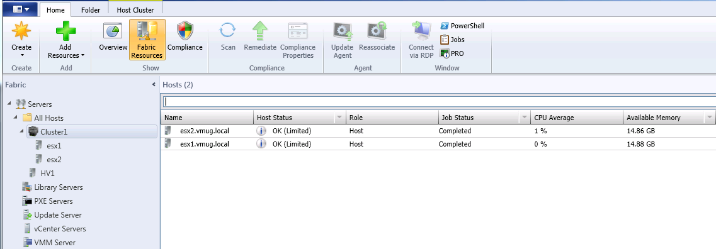Sort by the Name column header
Screen dimensions: 716x249
[207, 118]
